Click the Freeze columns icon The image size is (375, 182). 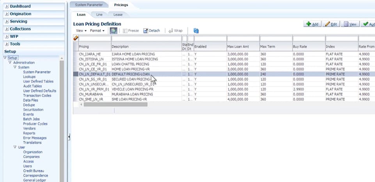pyautogui.click(x=125, y=31)
